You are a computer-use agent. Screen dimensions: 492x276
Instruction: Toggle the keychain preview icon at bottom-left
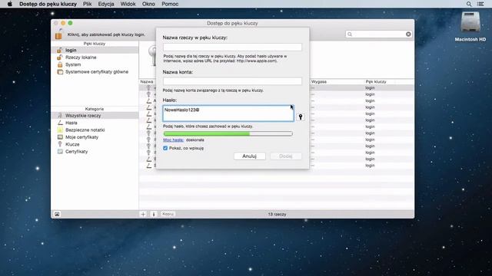coord(57,214)
